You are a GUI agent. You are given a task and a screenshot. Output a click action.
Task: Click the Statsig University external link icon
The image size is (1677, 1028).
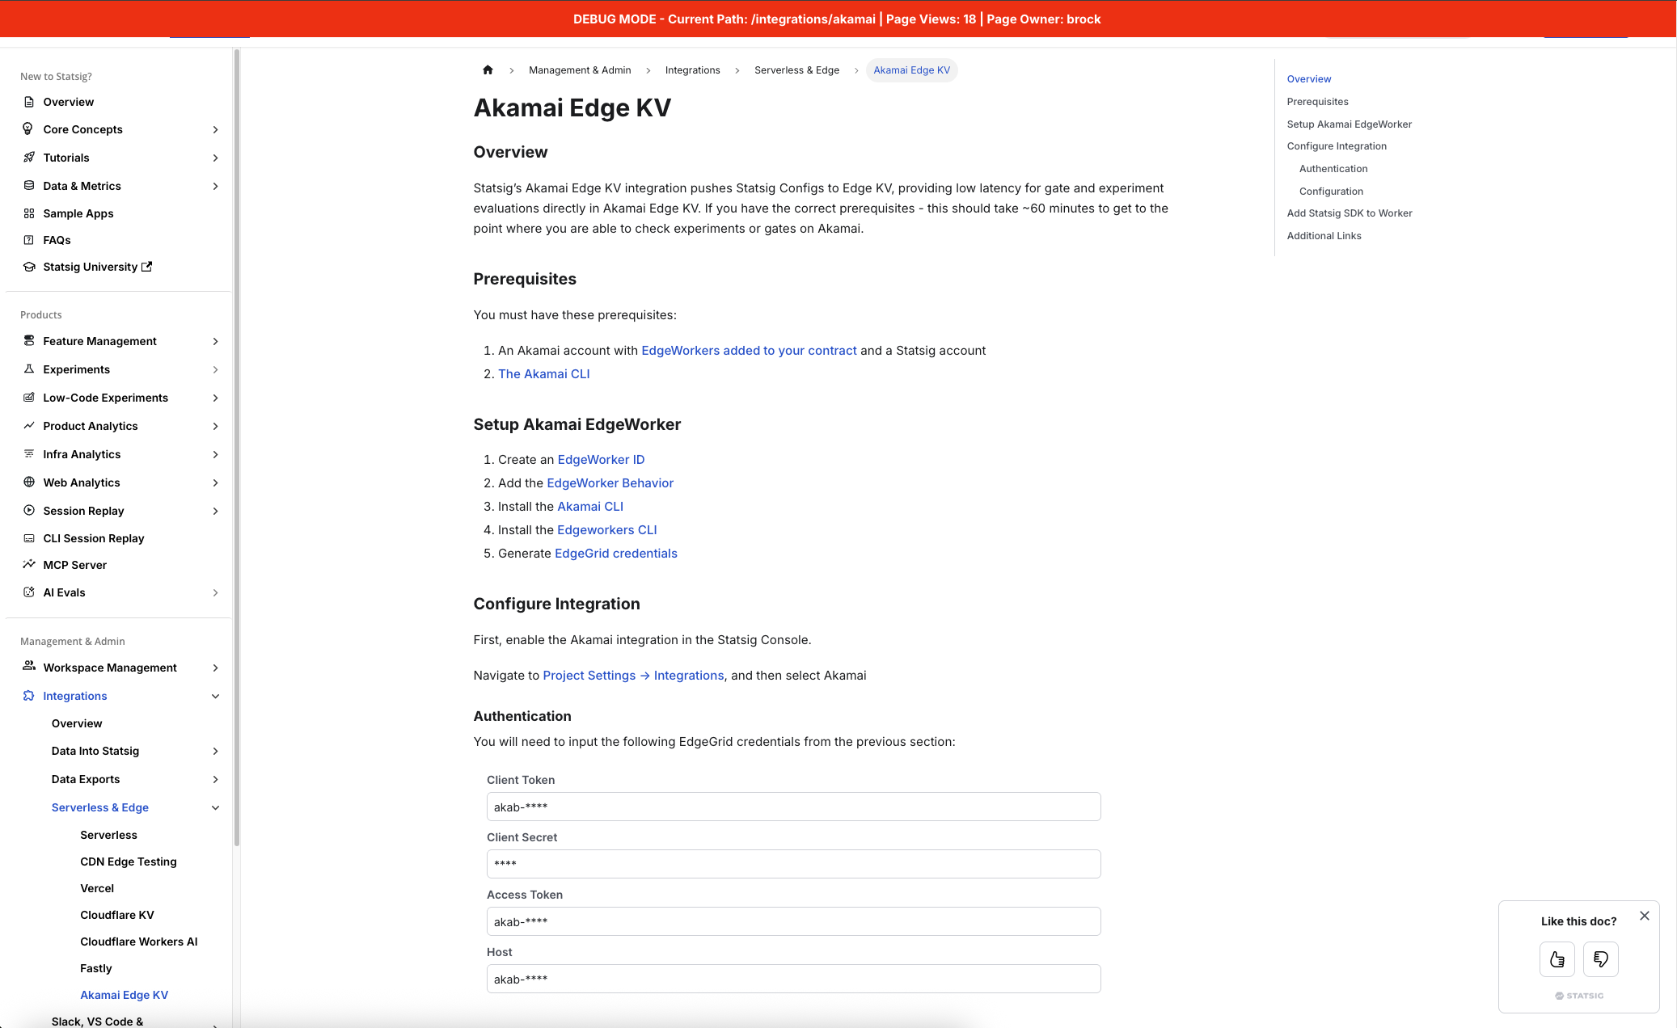(147, 267)
